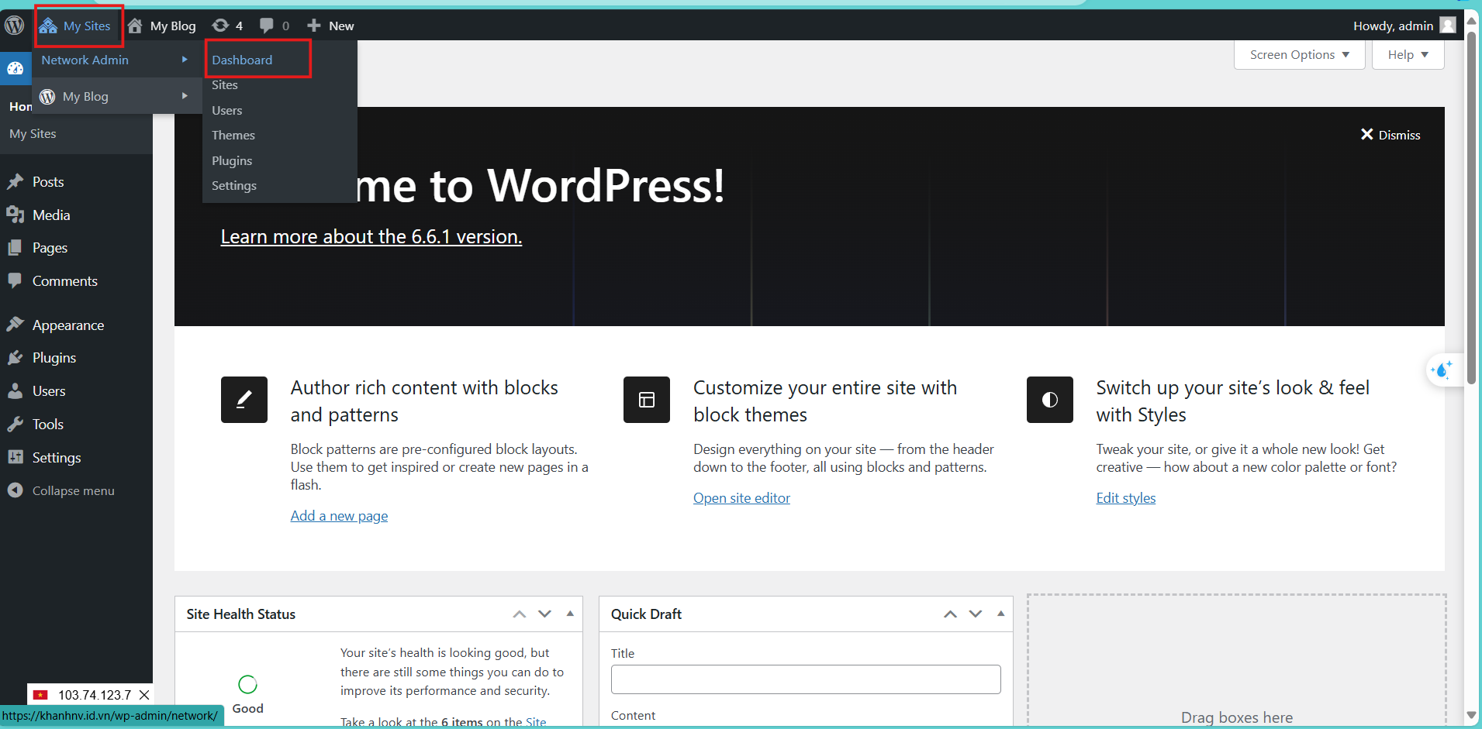
Task: Move Site Health Status box down
Action: pyautogui.click(x=544, y=614)
